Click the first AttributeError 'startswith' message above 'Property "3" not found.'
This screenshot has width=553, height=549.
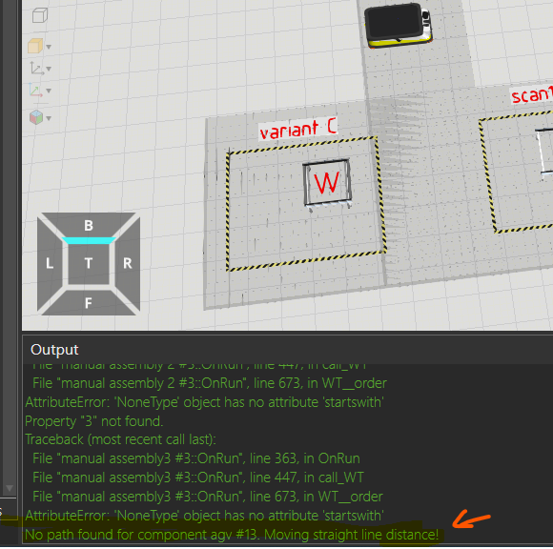[204, 402]
